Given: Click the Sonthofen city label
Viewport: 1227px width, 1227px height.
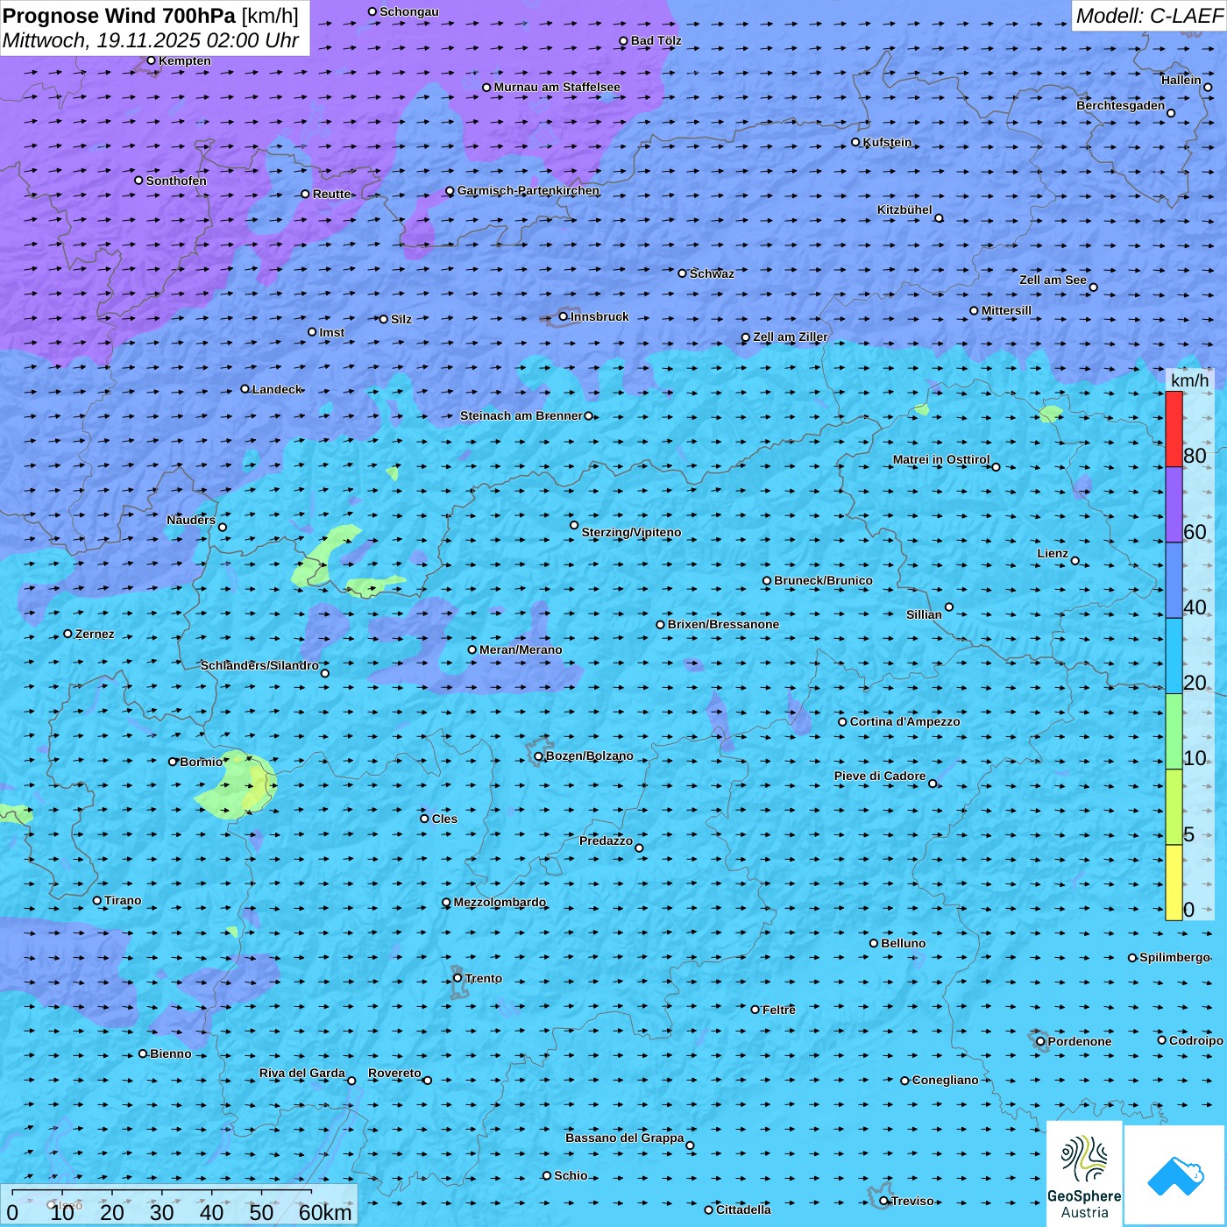Looking at the screenshot, I should [176, 181].
